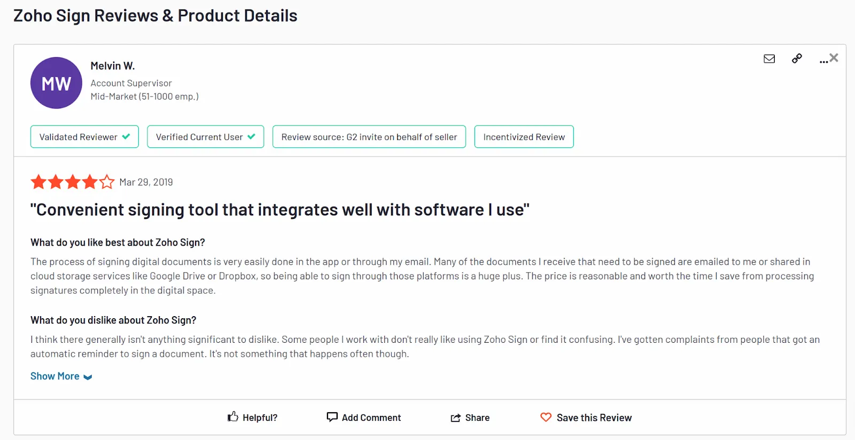The width and height of the screenshot is (855, 440).
Task: Click the speech bubble comment icon
Action: click(332, 417)
